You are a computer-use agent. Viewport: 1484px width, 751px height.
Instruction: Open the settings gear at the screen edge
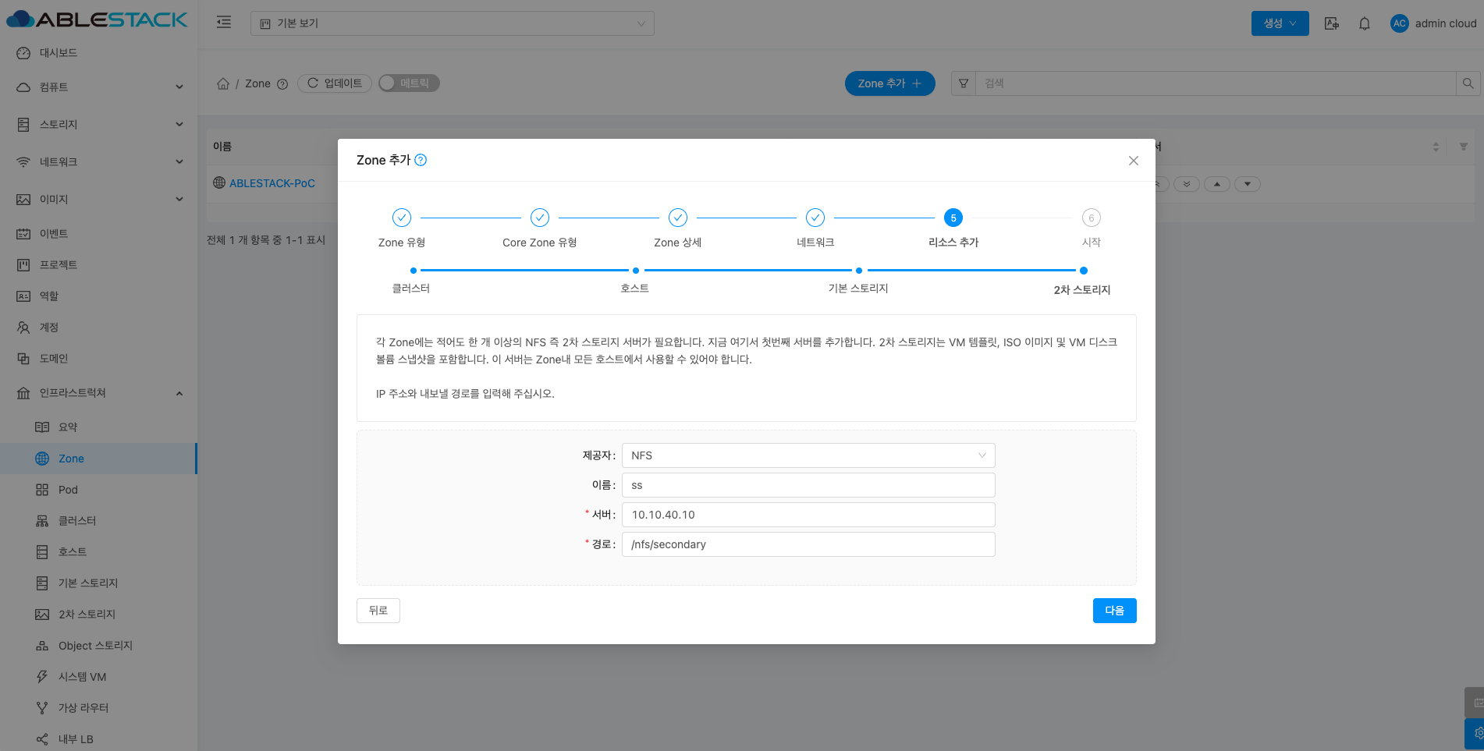pos(1475,734)
